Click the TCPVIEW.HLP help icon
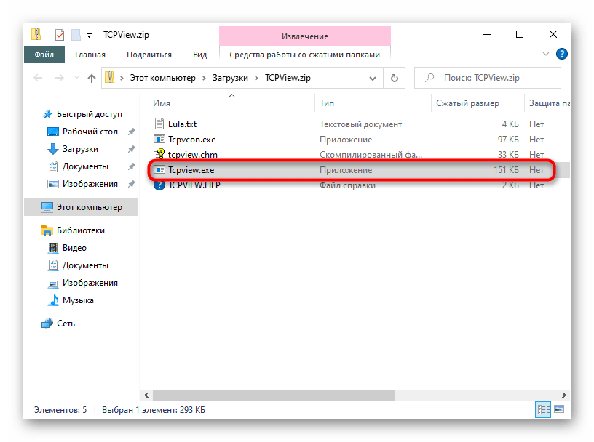 click(159, 185)
